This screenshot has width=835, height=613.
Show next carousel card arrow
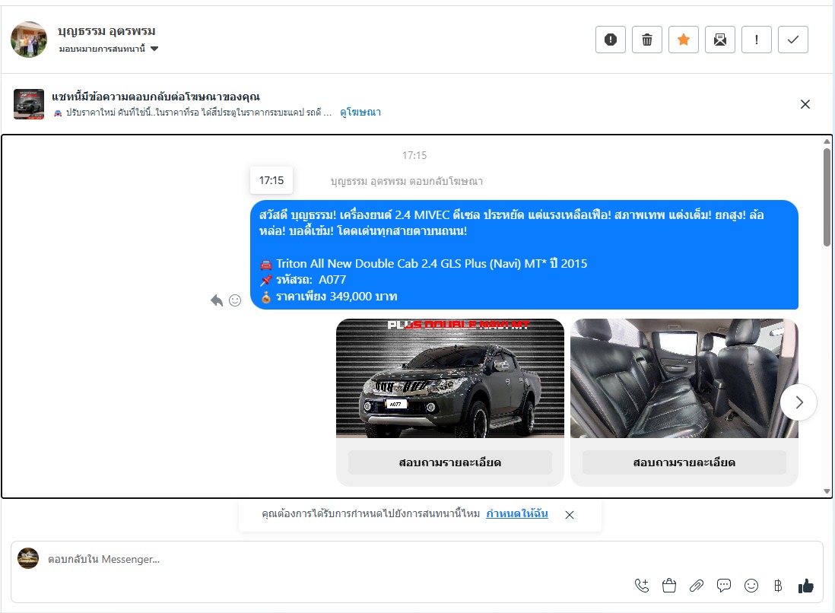(x=798, y=402)
